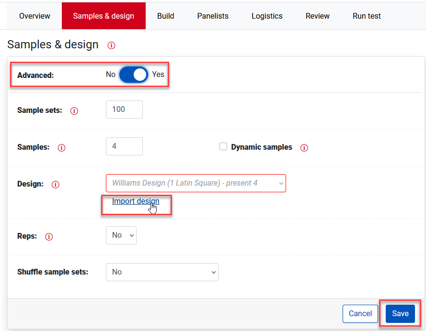Click the Cancel button
The height and width of the screenshot is (331, 426).
pyautogui.click(x=360, y=314)
